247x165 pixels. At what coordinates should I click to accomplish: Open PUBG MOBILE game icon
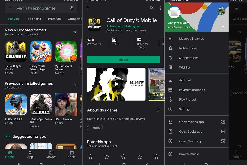[x=16, y=104]
